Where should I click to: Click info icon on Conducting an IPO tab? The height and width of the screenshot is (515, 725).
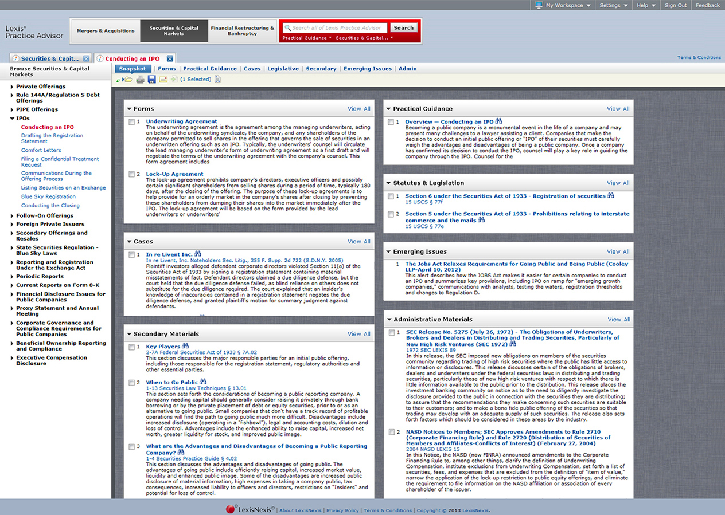(x=100, y=58)
